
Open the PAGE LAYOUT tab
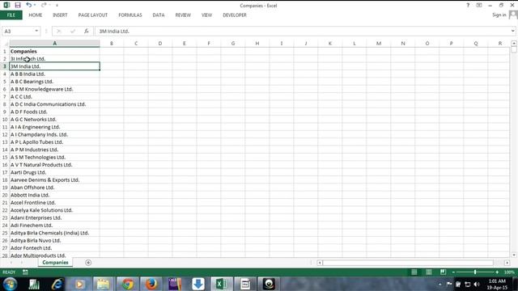(93, 15)
